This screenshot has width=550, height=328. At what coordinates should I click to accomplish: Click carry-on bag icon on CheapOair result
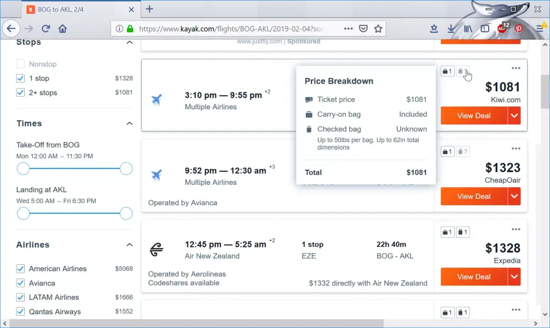pyautogui.click(x=447, y=151)
